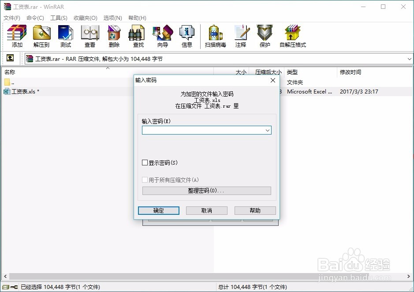Viewport: 414px width, 292px height.
Task: Click the 文件夹 type cell
Action: coord(295,82)
